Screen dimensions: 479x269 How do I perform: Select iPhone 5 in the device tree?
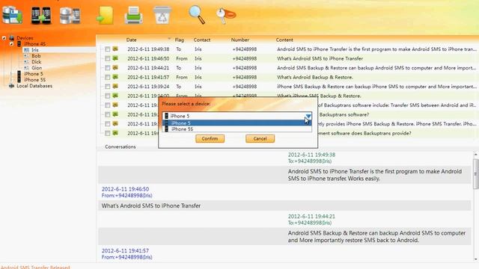(34, 74)
